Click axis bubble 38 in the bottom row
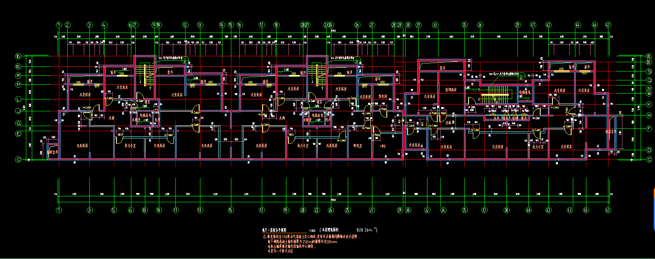 [506, 210]
